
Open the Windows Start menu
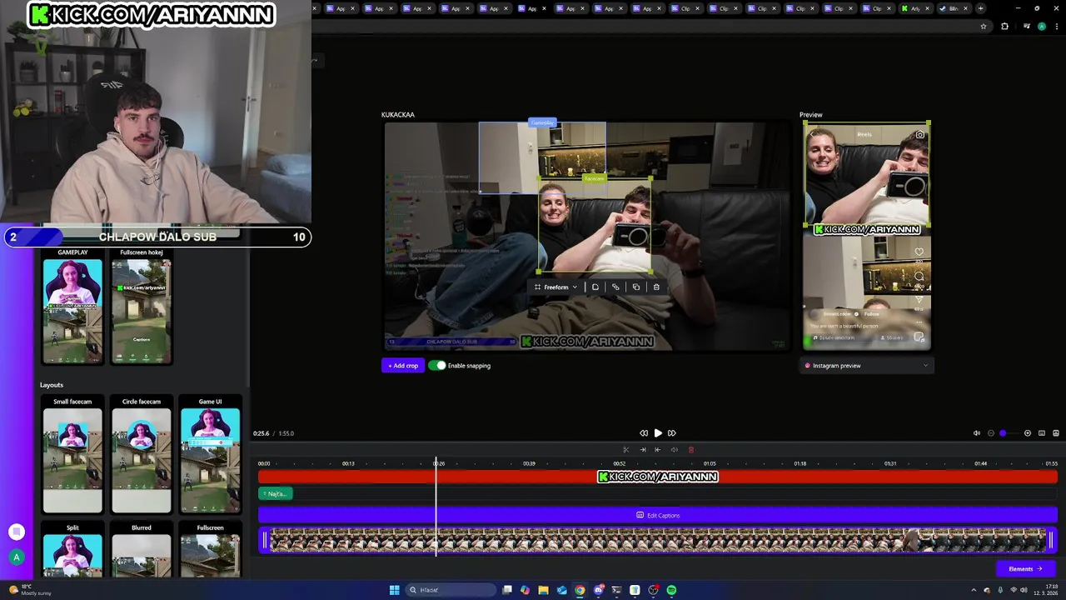pyautogui.click(x=394, y=590)
